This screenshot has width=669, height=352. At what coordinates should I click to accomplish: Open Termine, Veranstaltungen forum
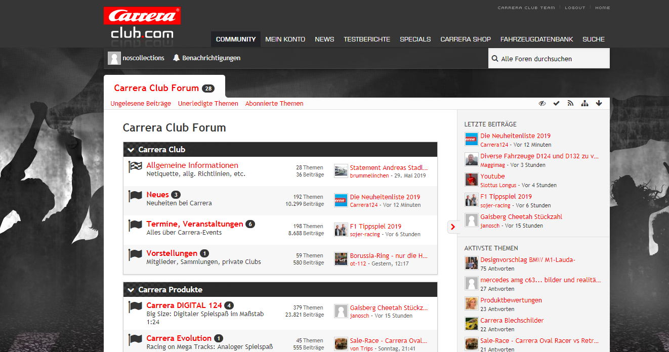[x=195, y=224]
